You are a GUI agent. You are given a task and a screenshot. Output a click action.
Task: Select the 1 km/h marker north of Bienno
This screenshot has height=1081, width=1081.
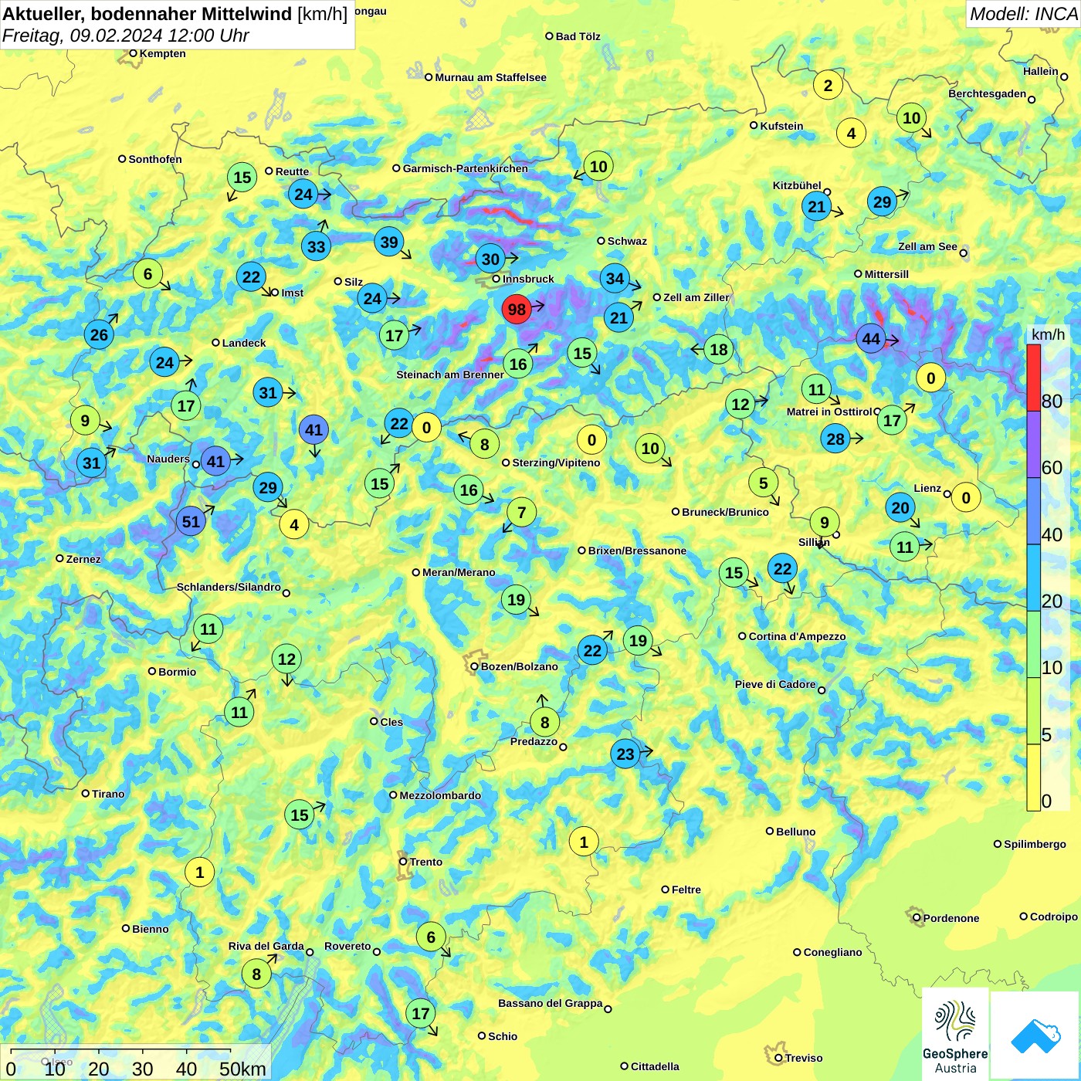click(199, 873)
